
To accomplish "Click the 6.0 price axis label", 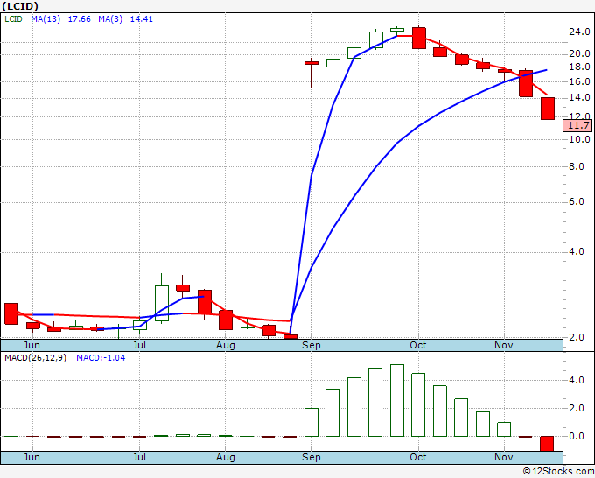I will point(577,201).
